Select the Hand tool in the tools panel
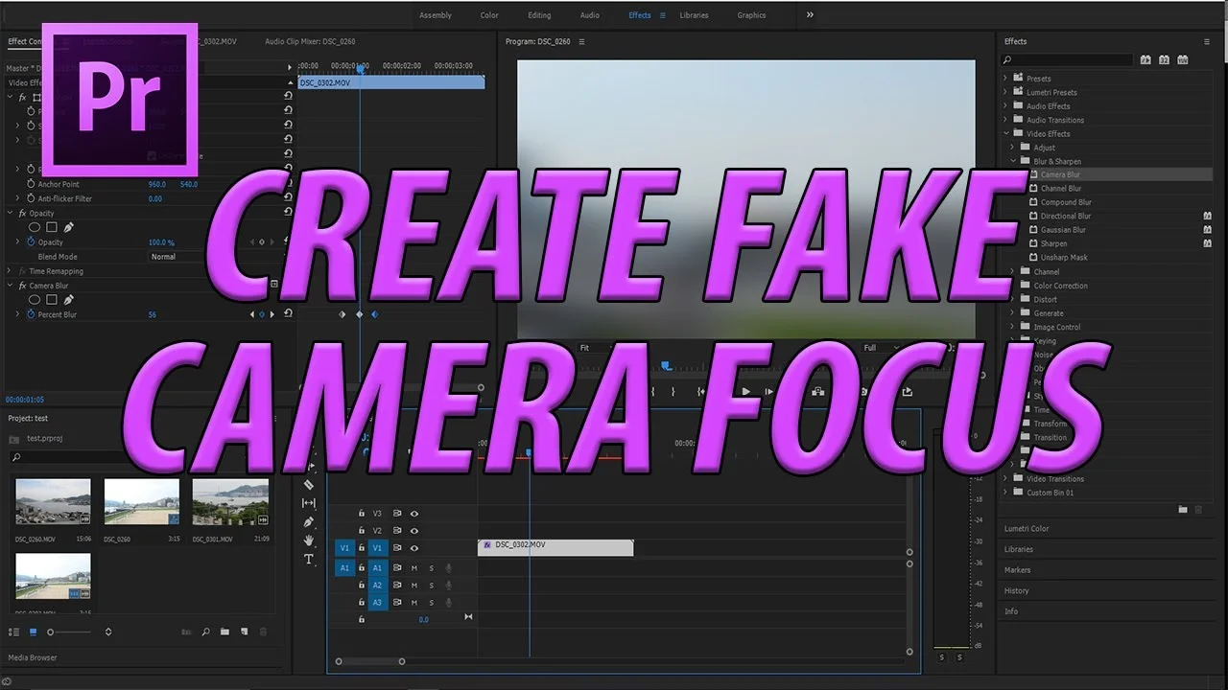This screenshot has width=1228, height=690. pos(309,540)
